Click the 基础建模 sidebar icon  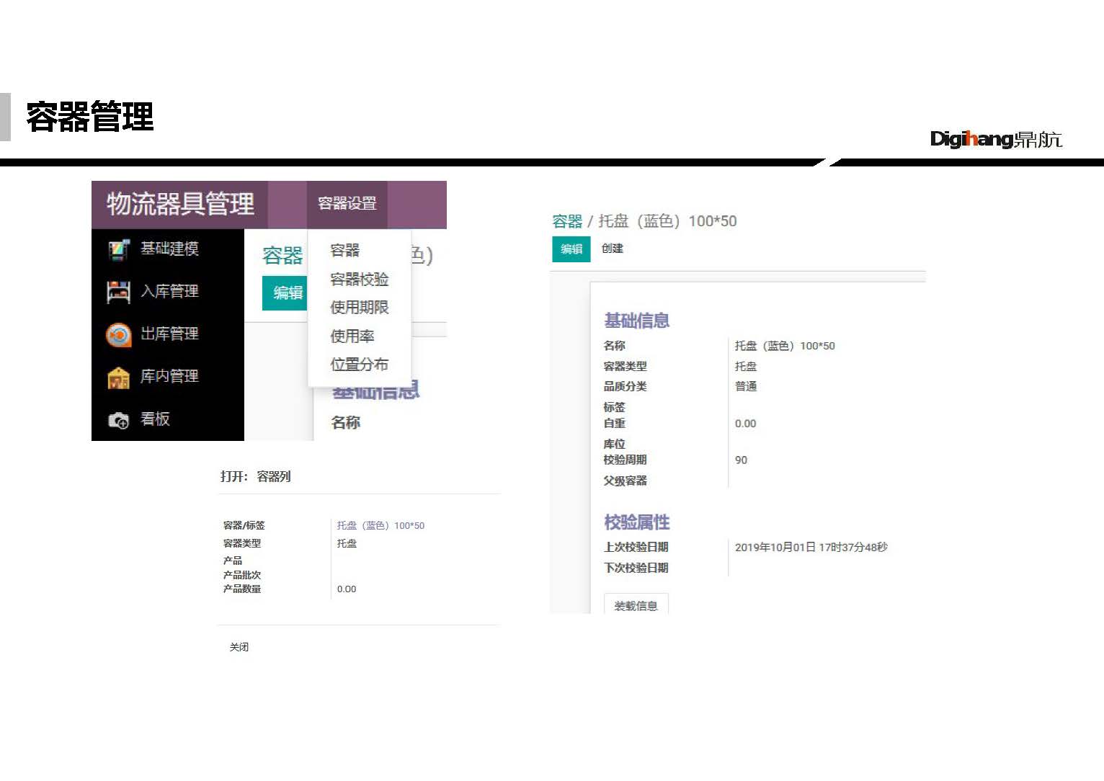(x=119, y=249)
